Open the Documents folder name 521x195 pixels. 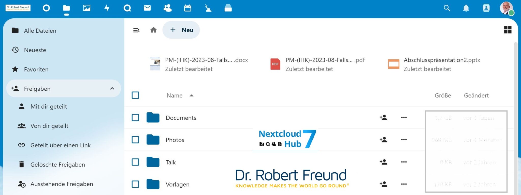[x=181, y=118]
